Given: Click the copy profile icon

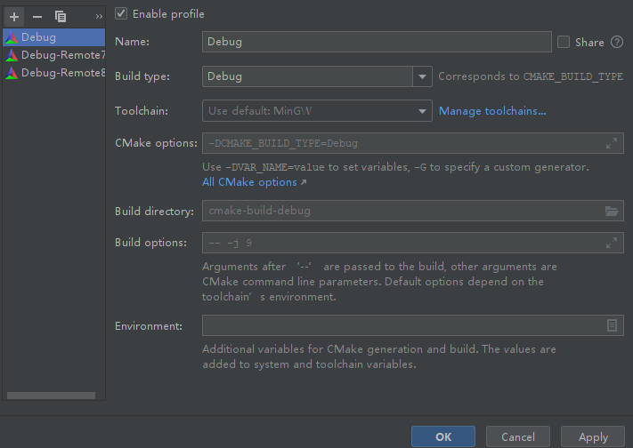Looking at the screenshot, I should [61, 16].
